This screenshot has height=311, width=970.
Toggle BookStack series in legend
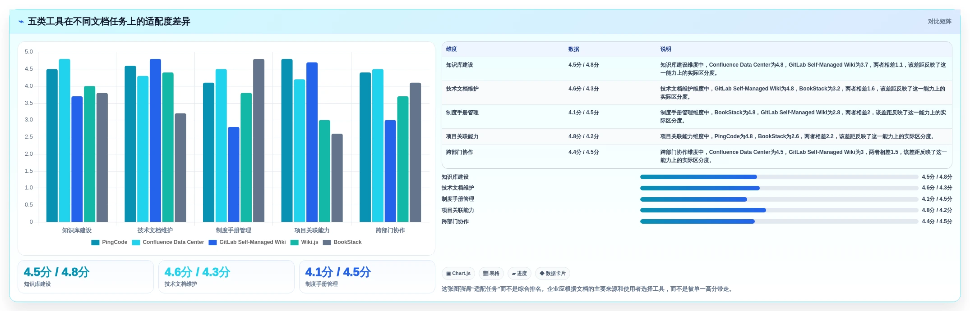pos(342,242)
